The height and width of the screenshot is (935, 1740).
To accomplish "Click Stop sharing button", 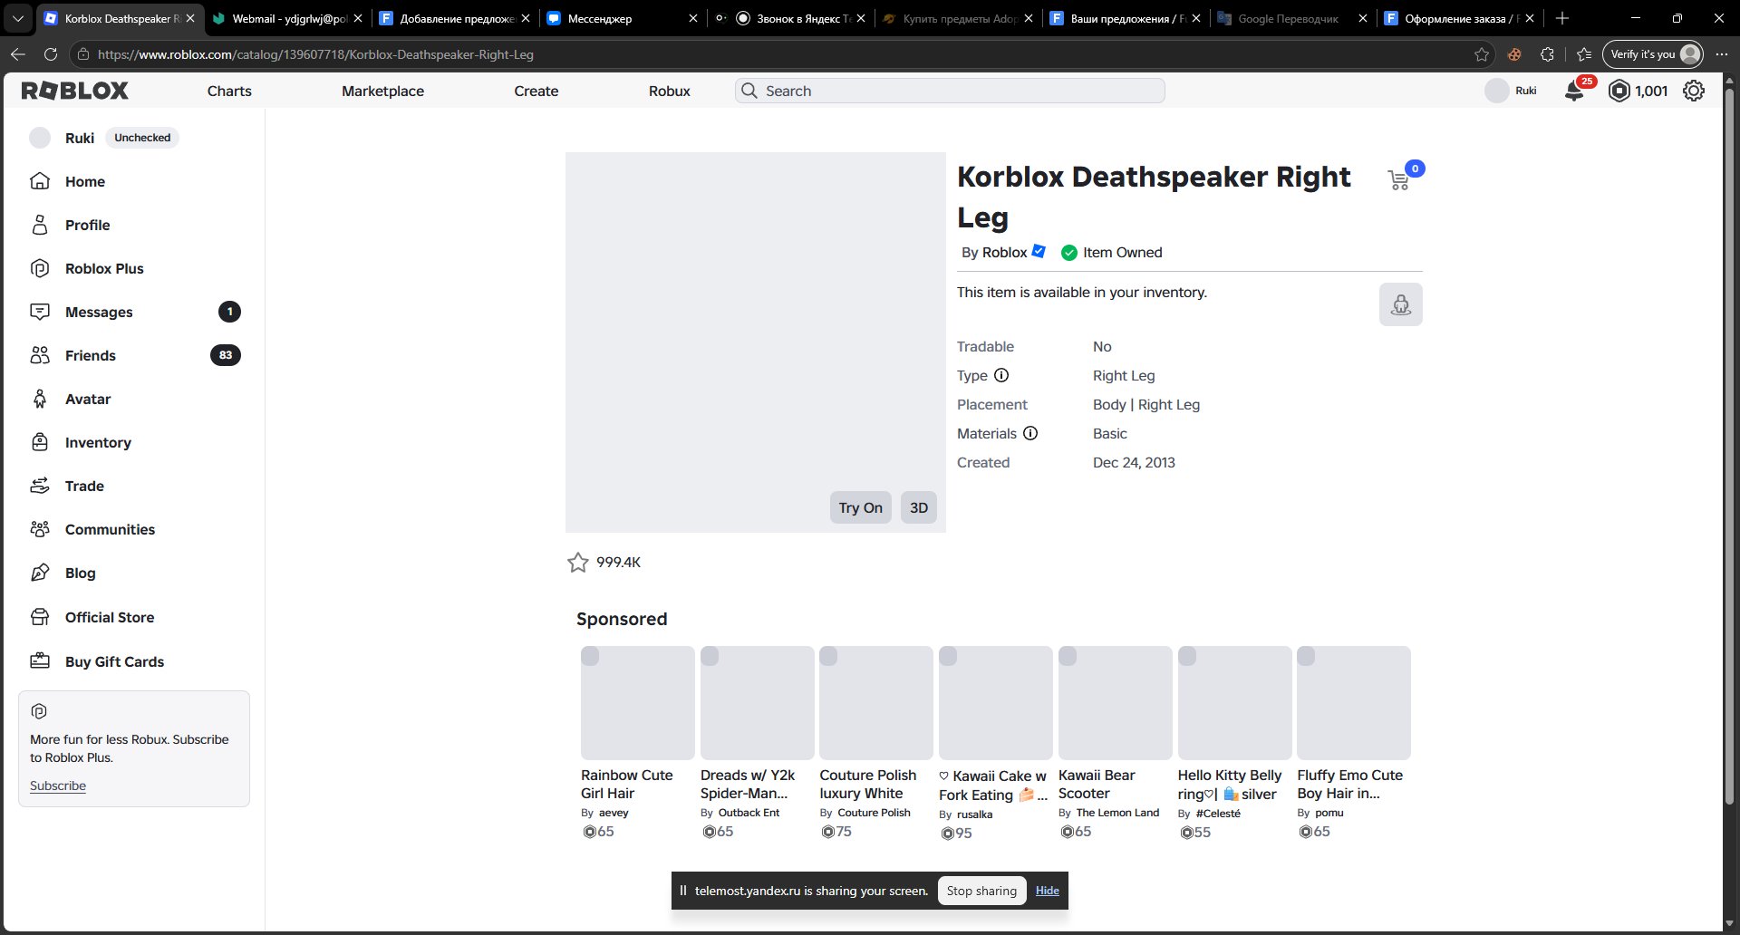I will coord(981,891).
